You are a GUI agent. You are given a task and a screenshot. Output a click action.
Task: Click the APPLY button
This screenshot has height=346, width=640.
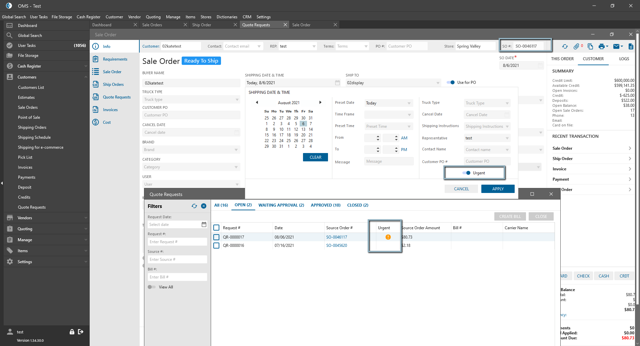point(498,189)
